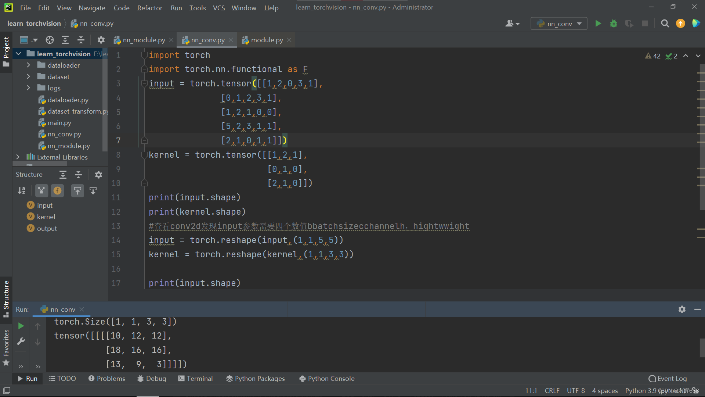Screen dimensions: 705x397
Task: Toggle show fields filter in Structure
Action: click(x=57, y=190)
